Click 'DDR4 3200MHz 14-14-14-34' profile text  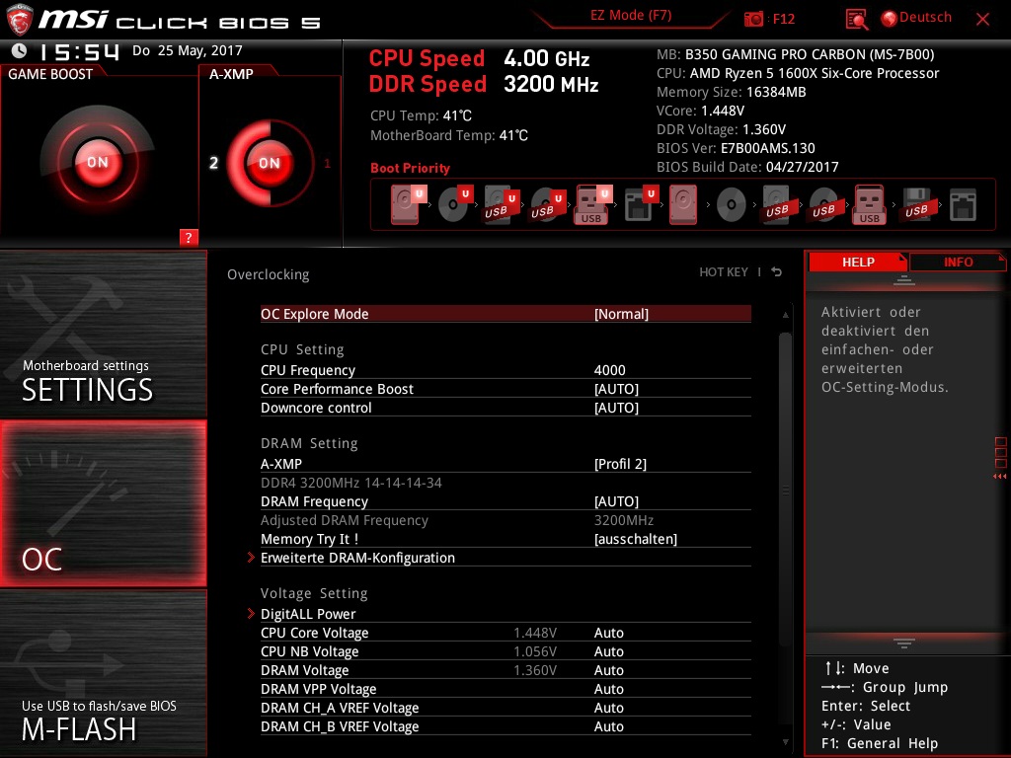click(350, 483)
